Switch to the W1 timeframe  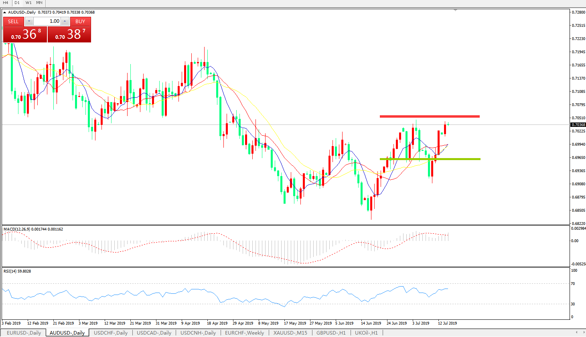(x=28, y=3)
